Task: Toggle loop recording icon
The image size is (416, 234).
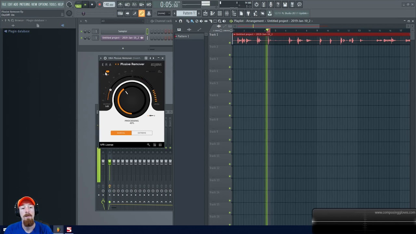Action: pyautogui.click(x=149, y=5)
